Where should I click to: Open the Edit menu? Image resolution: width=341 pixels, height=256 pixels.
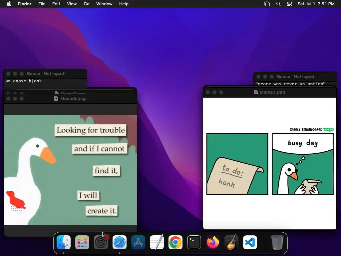56,4
